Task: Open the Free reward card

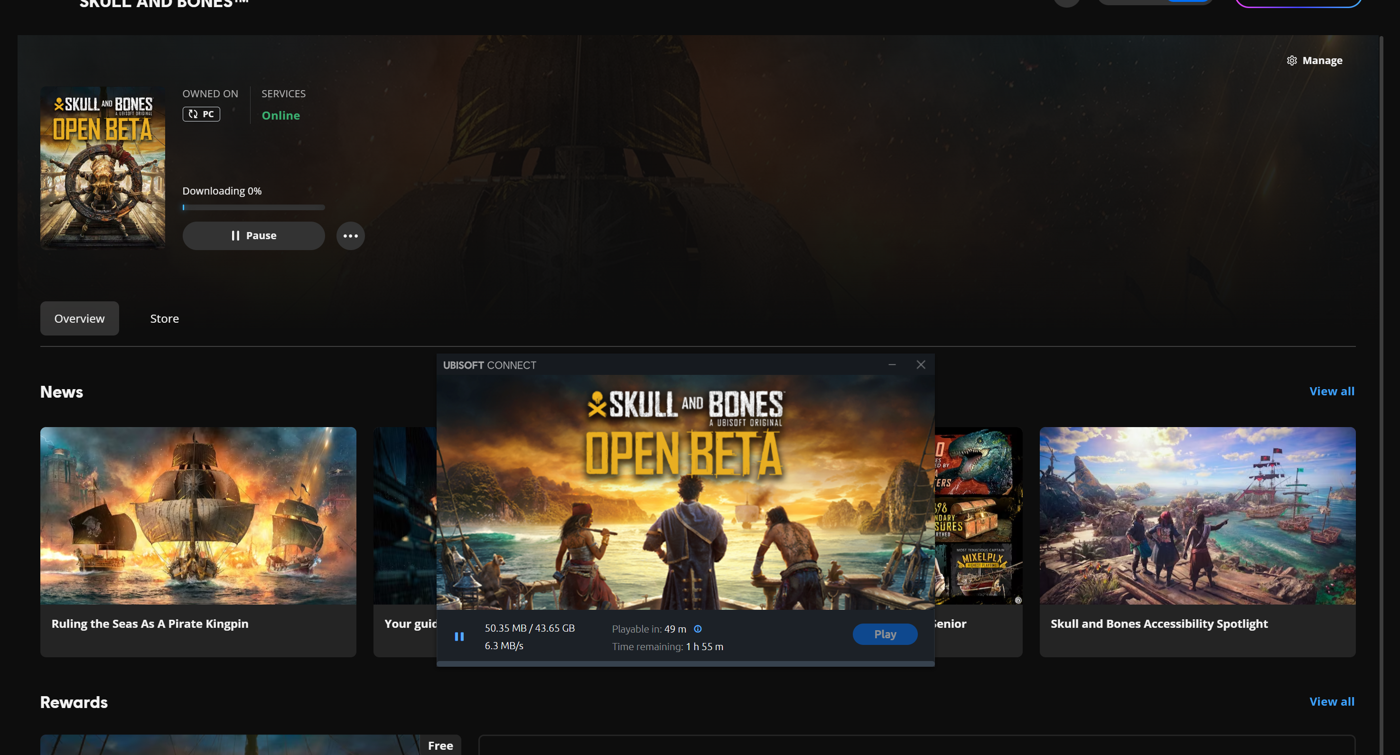Action: pyautogui.click(x=250, y=745)
